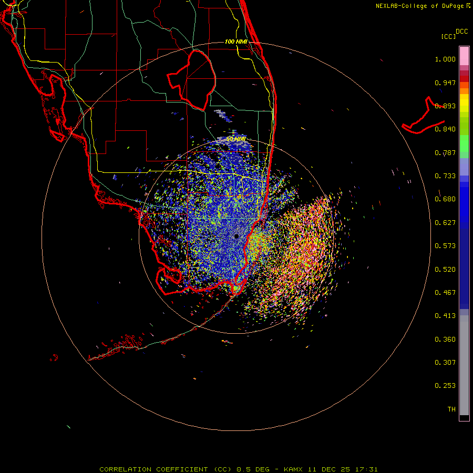
Task: Select the 0.307 scale label
Action: (x=445, y=363)
